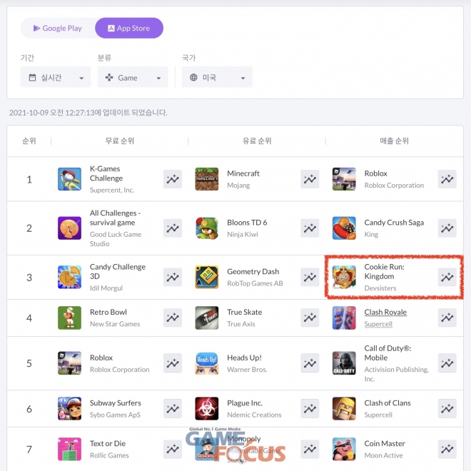Click the 순위 column header
This screenshot has height=471, width=471.
(x=29, y=141)
